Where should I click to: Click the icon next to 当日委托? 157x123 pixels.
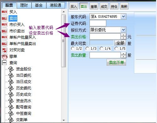coord(11,75)
